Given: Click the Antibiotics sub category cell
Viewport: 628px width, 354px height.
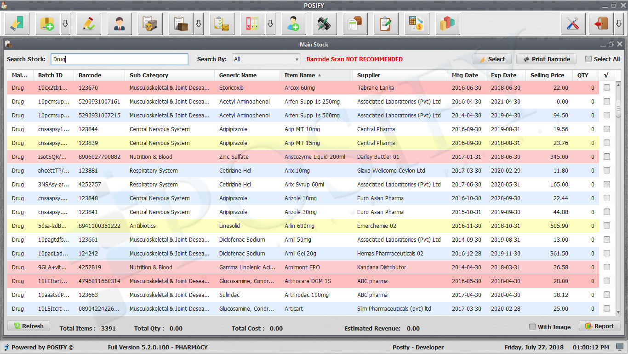Looking at the screenshot, I should click(143, 226).
